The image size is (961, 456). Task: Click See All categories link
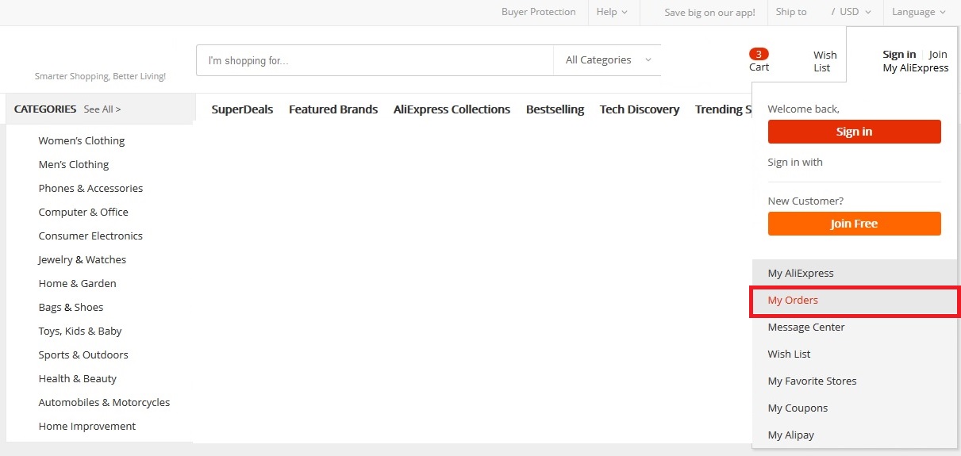point(102,109)
